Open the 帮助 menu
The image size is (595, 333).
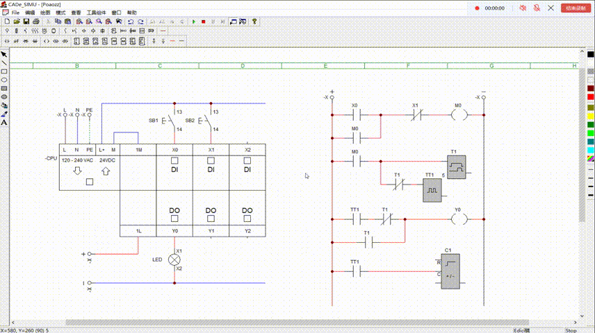(132, 12)
